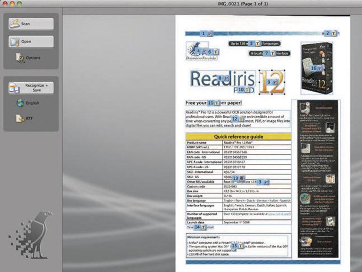This screenshot has width=362, height=272.
Task: Click the graphic-type icon of zone 8
Action: pos(227,78)
